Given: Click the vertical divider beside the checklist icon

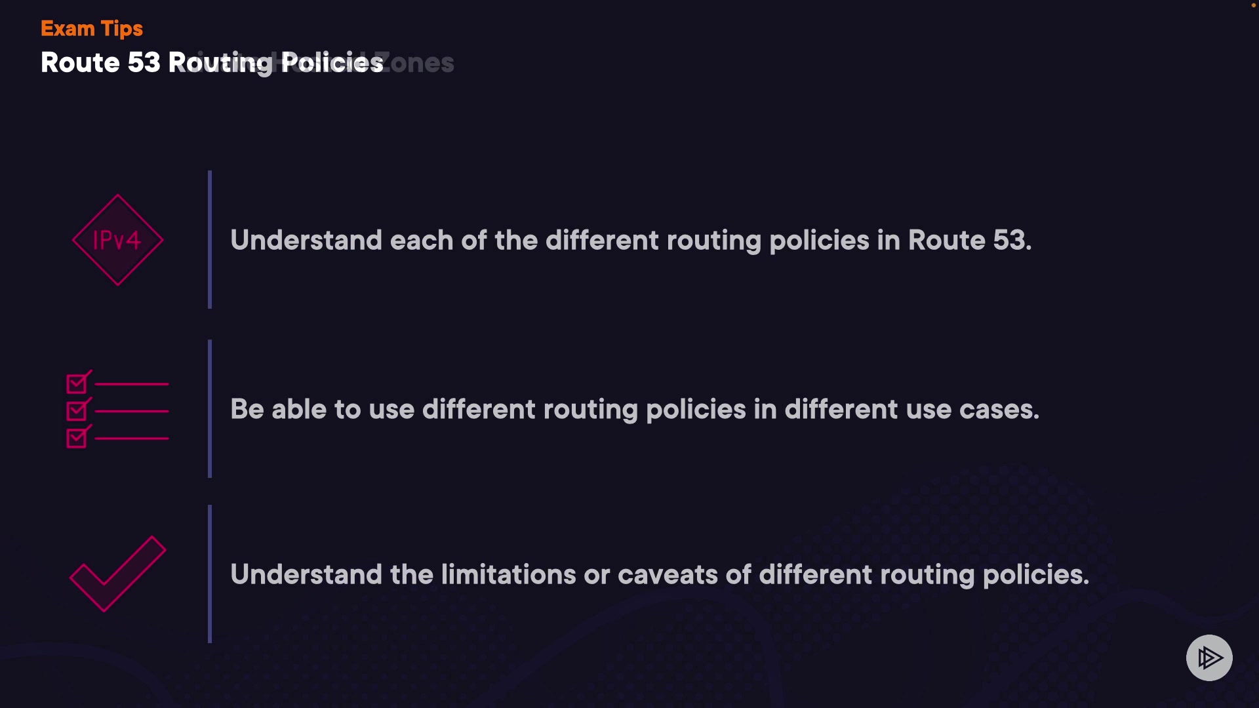Looking at the screenshot, I should click(210, 409).
